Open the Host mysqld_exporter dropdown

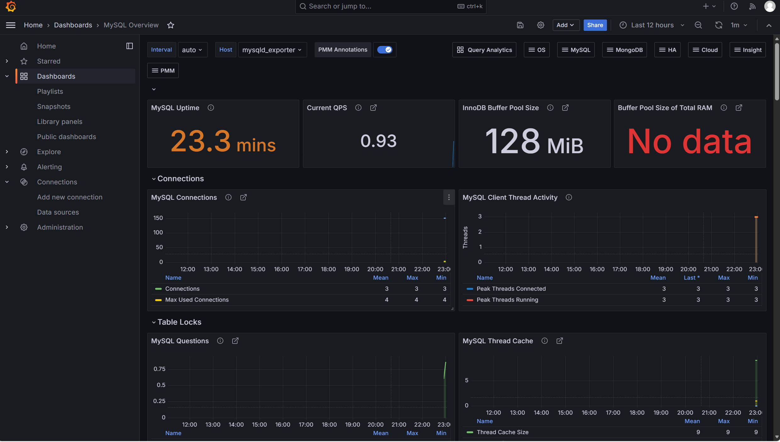[272, 50]
